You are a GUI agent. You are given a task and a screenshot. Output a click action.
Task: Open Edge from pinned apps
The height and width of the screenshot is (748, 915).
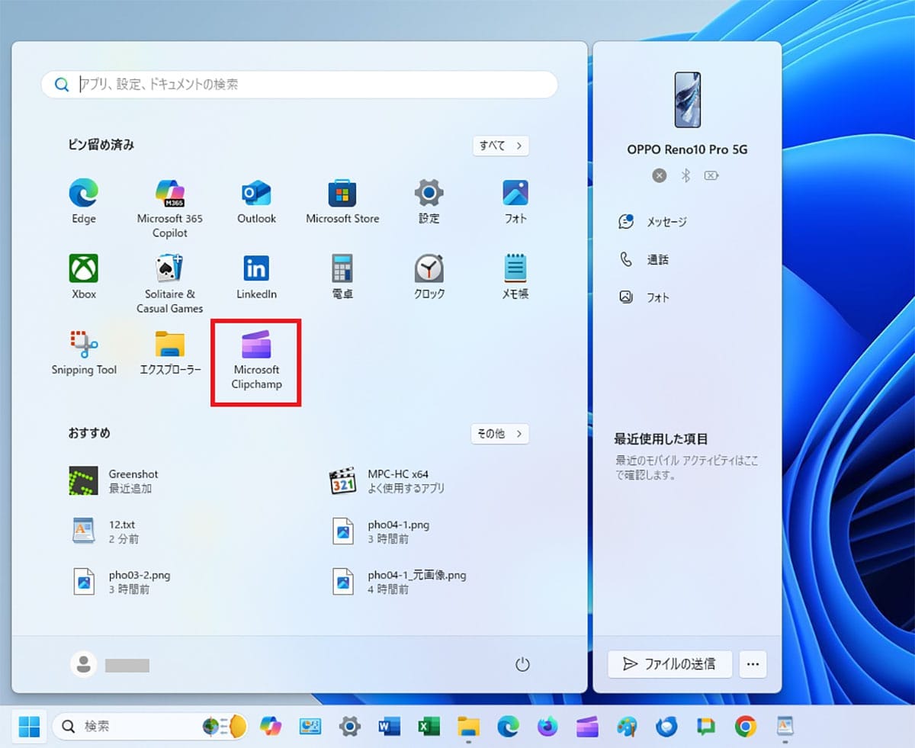83,202
